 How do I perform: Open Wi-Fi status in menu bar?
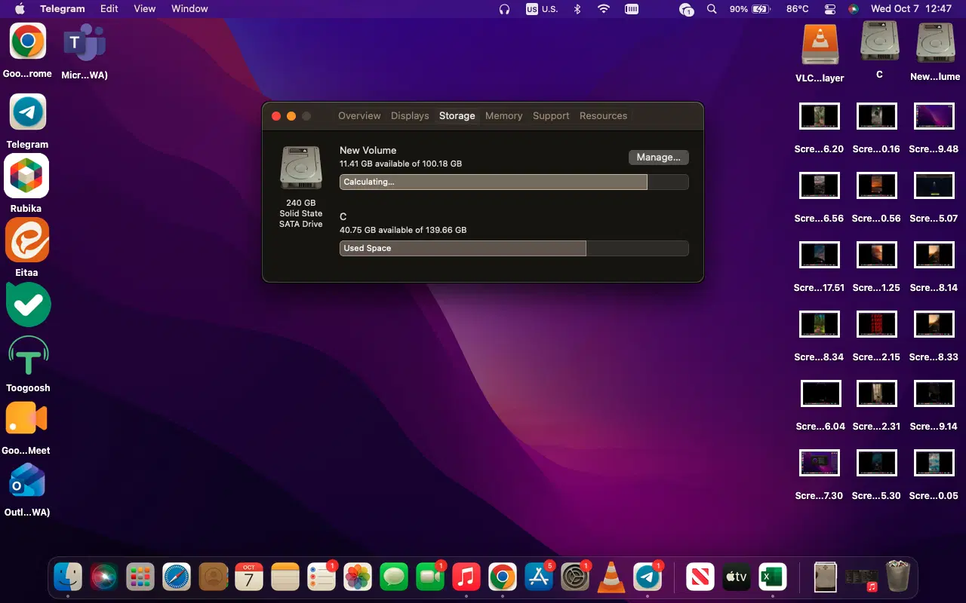click(604, 8)
